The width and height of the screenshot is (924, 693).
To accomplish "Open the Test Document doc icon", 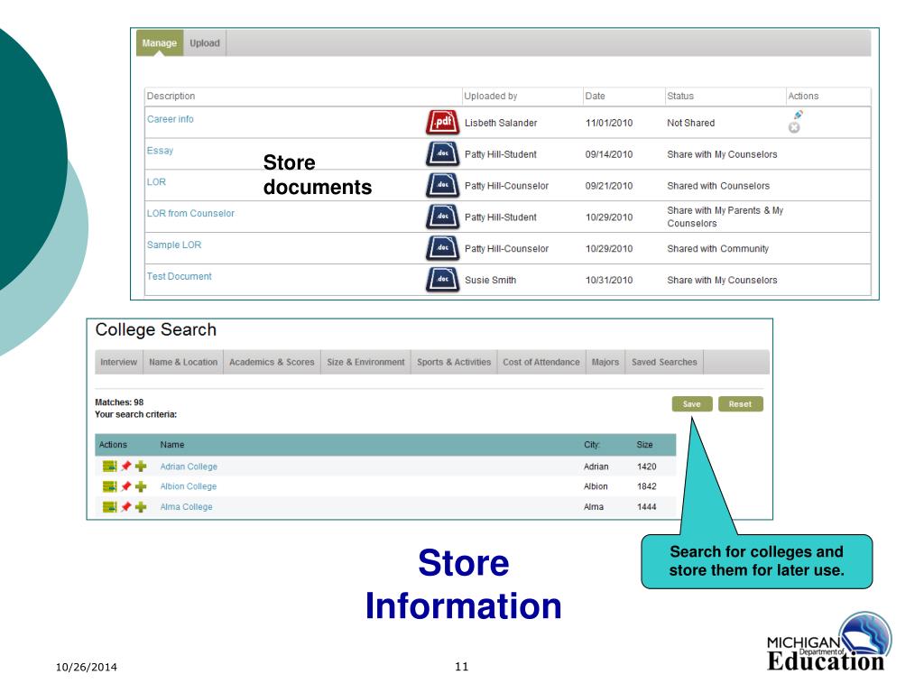I will (442, 280).
